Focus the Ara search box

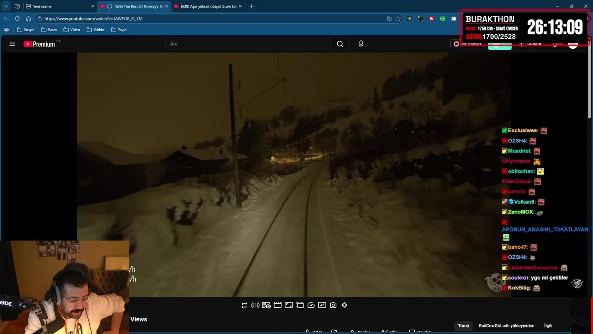coord(247,44)
